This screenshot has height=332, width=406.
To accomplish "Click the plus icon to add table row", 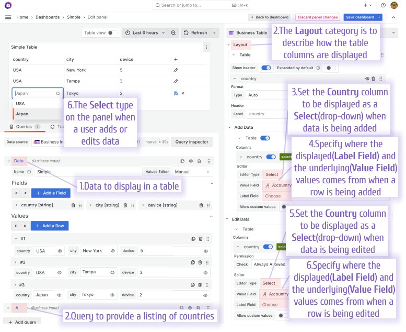I will click(x=176, y=59).
